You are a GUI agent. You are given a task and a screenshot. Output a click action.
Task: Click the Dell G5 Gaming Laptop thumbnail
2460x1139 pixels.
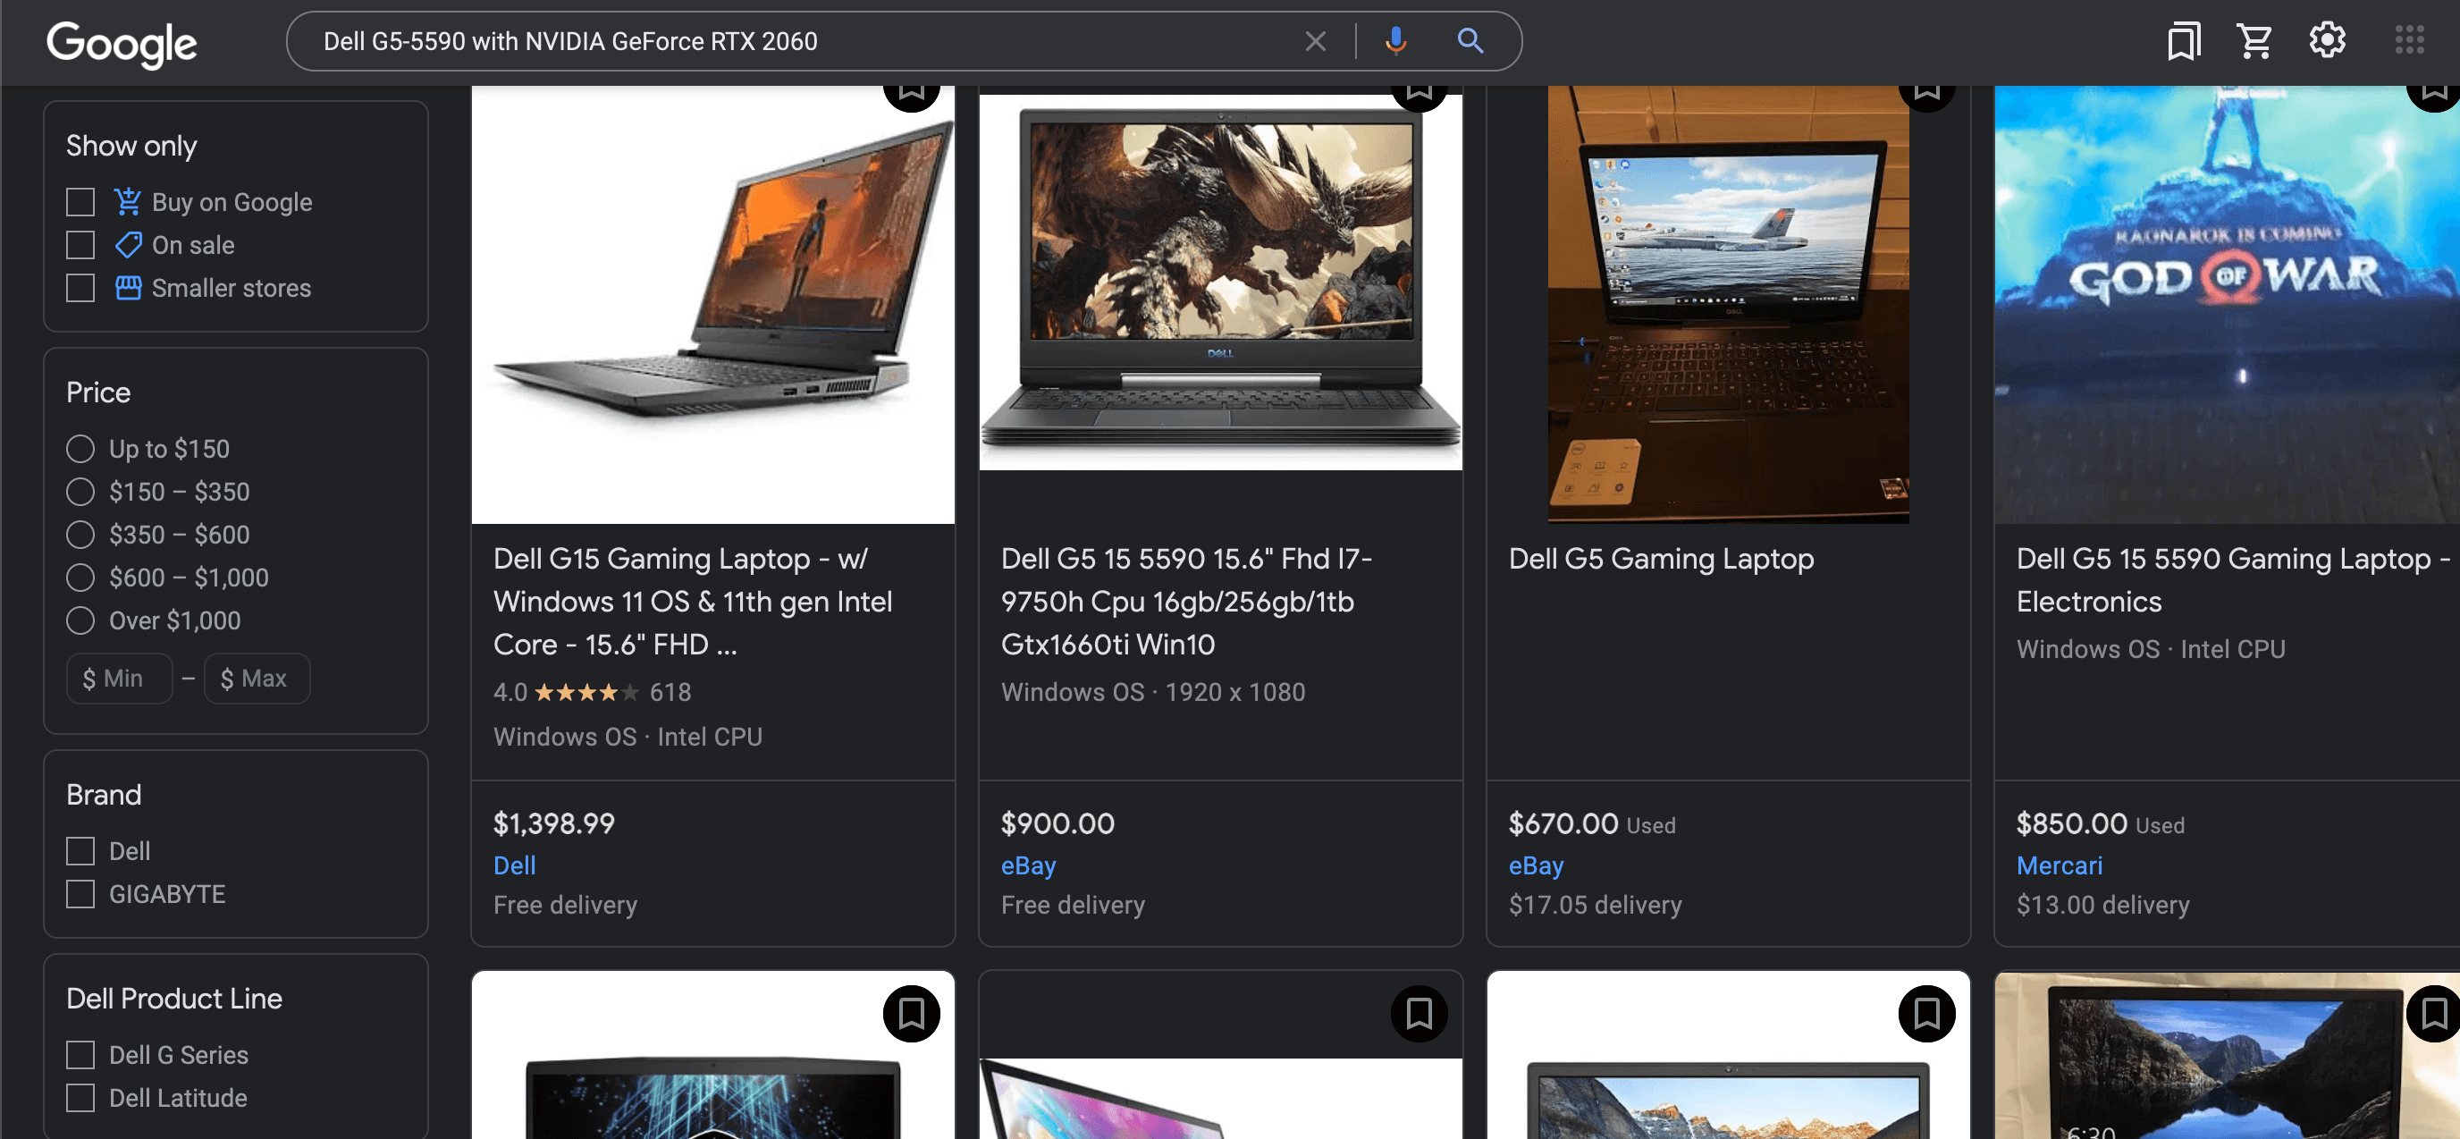[1726, 306]
